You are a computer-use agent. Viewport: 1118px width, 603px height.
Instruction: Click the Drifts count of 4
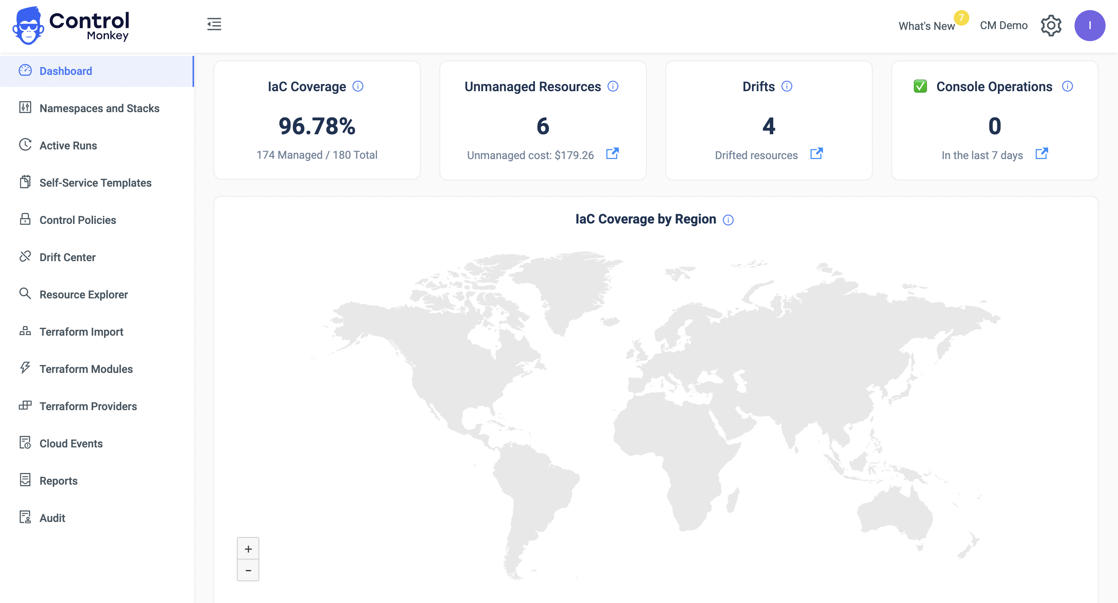pos(769,126)
